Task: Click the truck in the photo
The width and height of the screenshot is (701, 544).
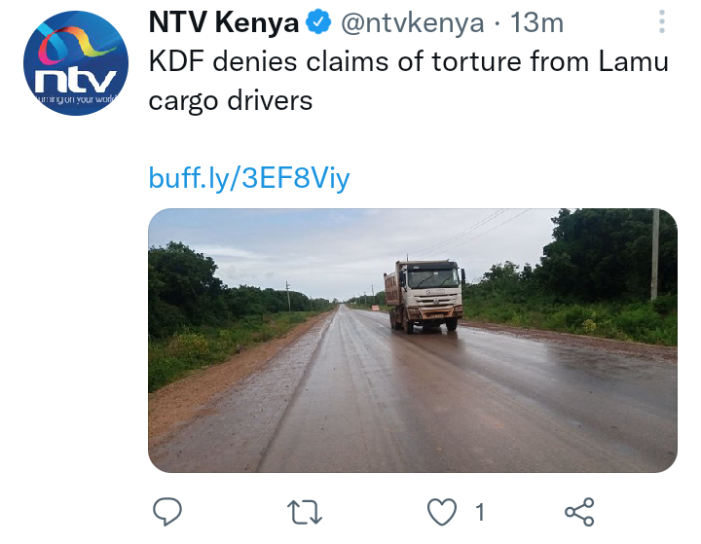Action: pos(424,297)
